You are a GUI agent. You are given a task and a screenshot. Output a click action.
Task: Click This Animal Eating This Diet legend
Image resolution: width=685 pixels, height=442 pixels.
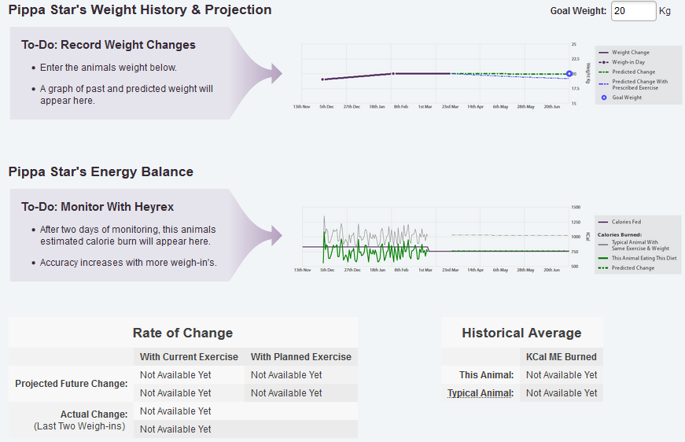[643, 258]
